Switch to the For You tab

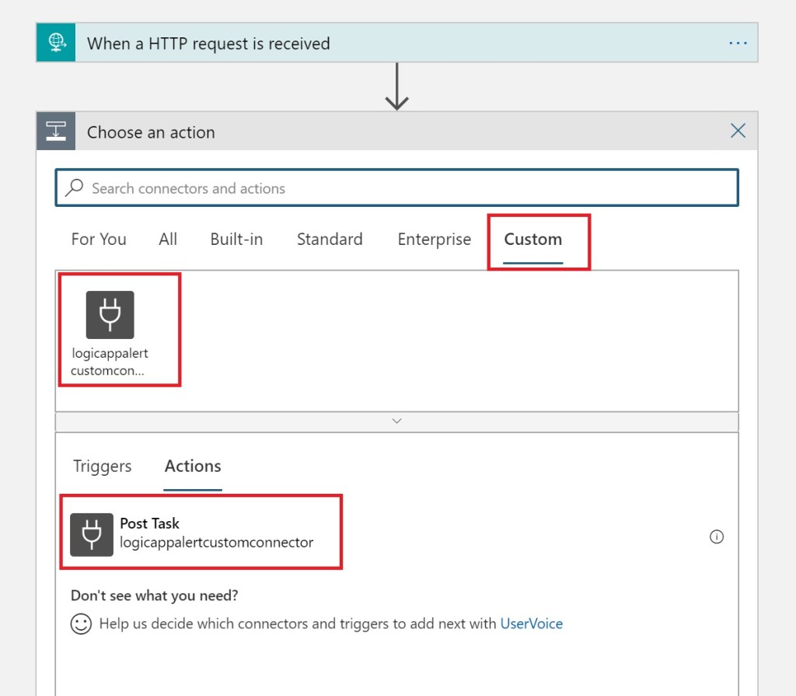(99, 240)
